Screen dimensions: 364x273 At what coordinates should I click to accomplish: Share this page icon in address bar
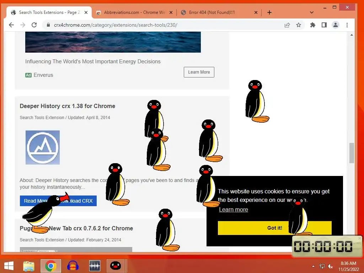(287, 25)
